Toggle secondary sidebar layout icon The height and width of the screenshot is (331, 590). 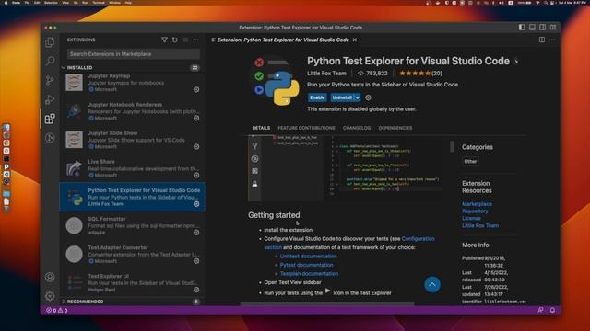tap(543, 28)
